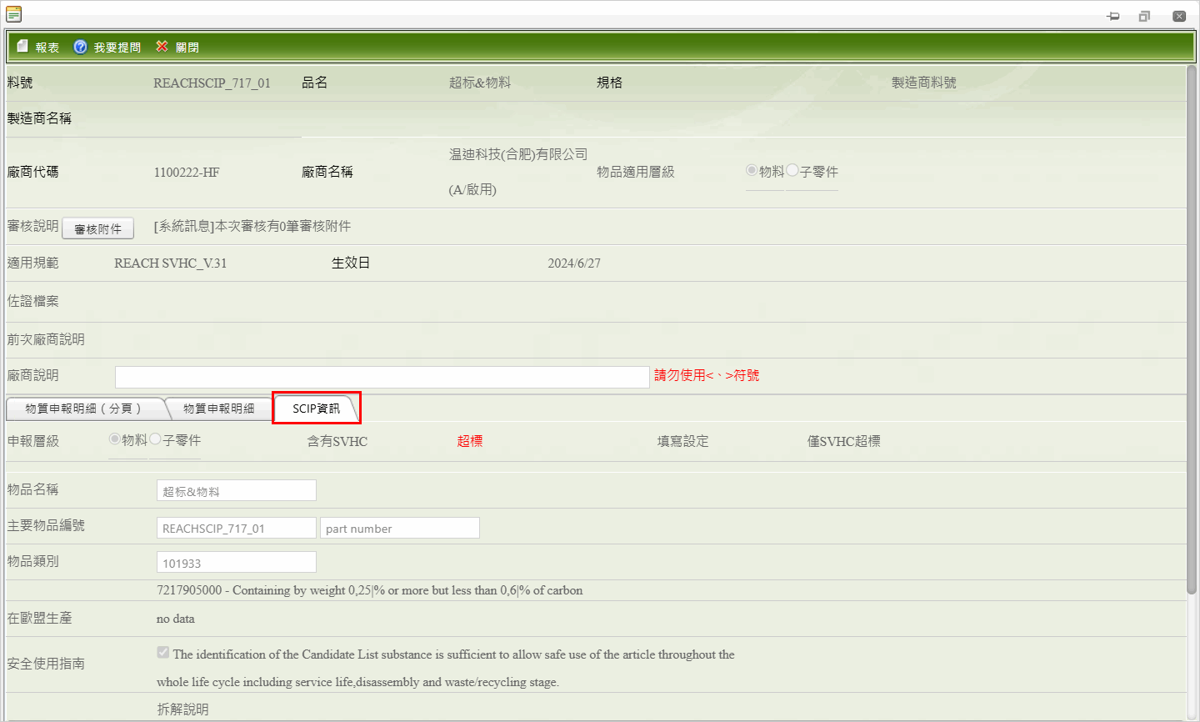Click the red X 關閉 icon
Viewport: 1200px width, 722px height.
[162, 47]
